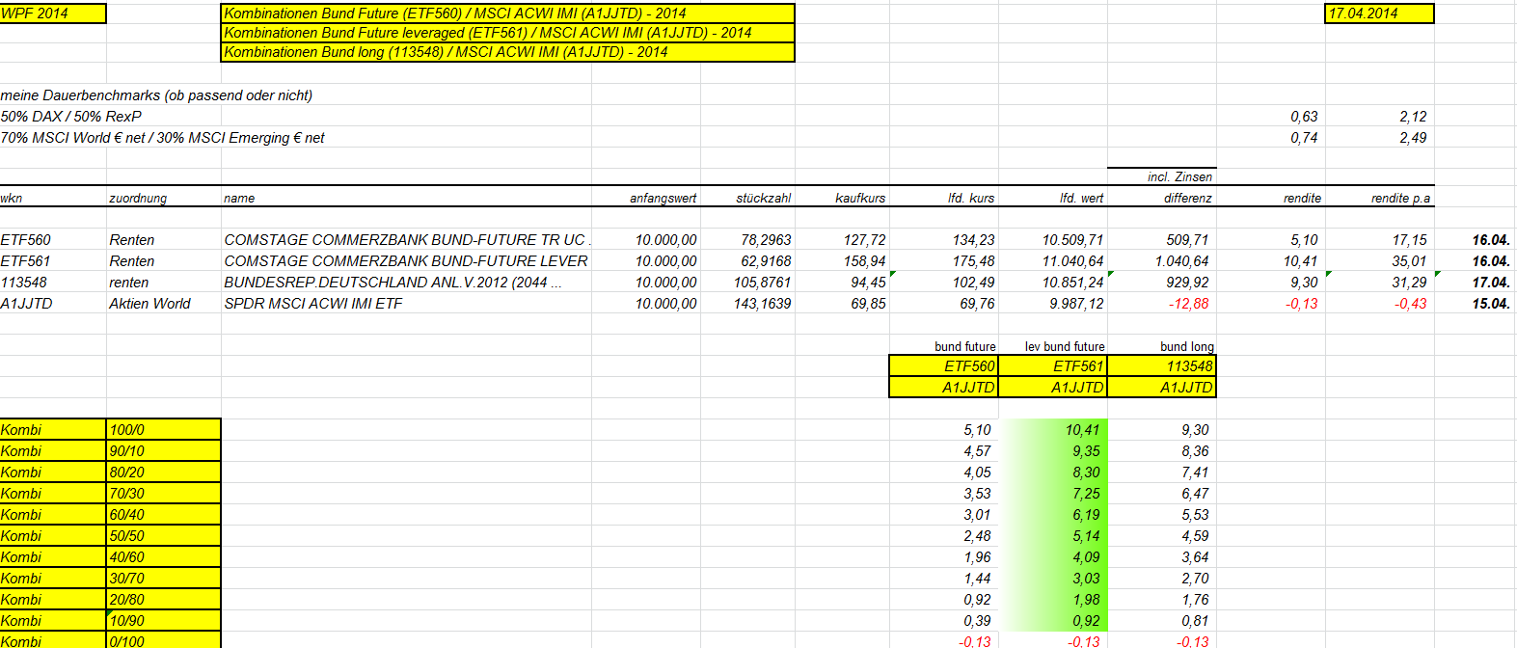1517x648 pixels.
Task: Select the yellow 113548 bund long cell
Action: pyautogui.click(x=1162, y=366)
